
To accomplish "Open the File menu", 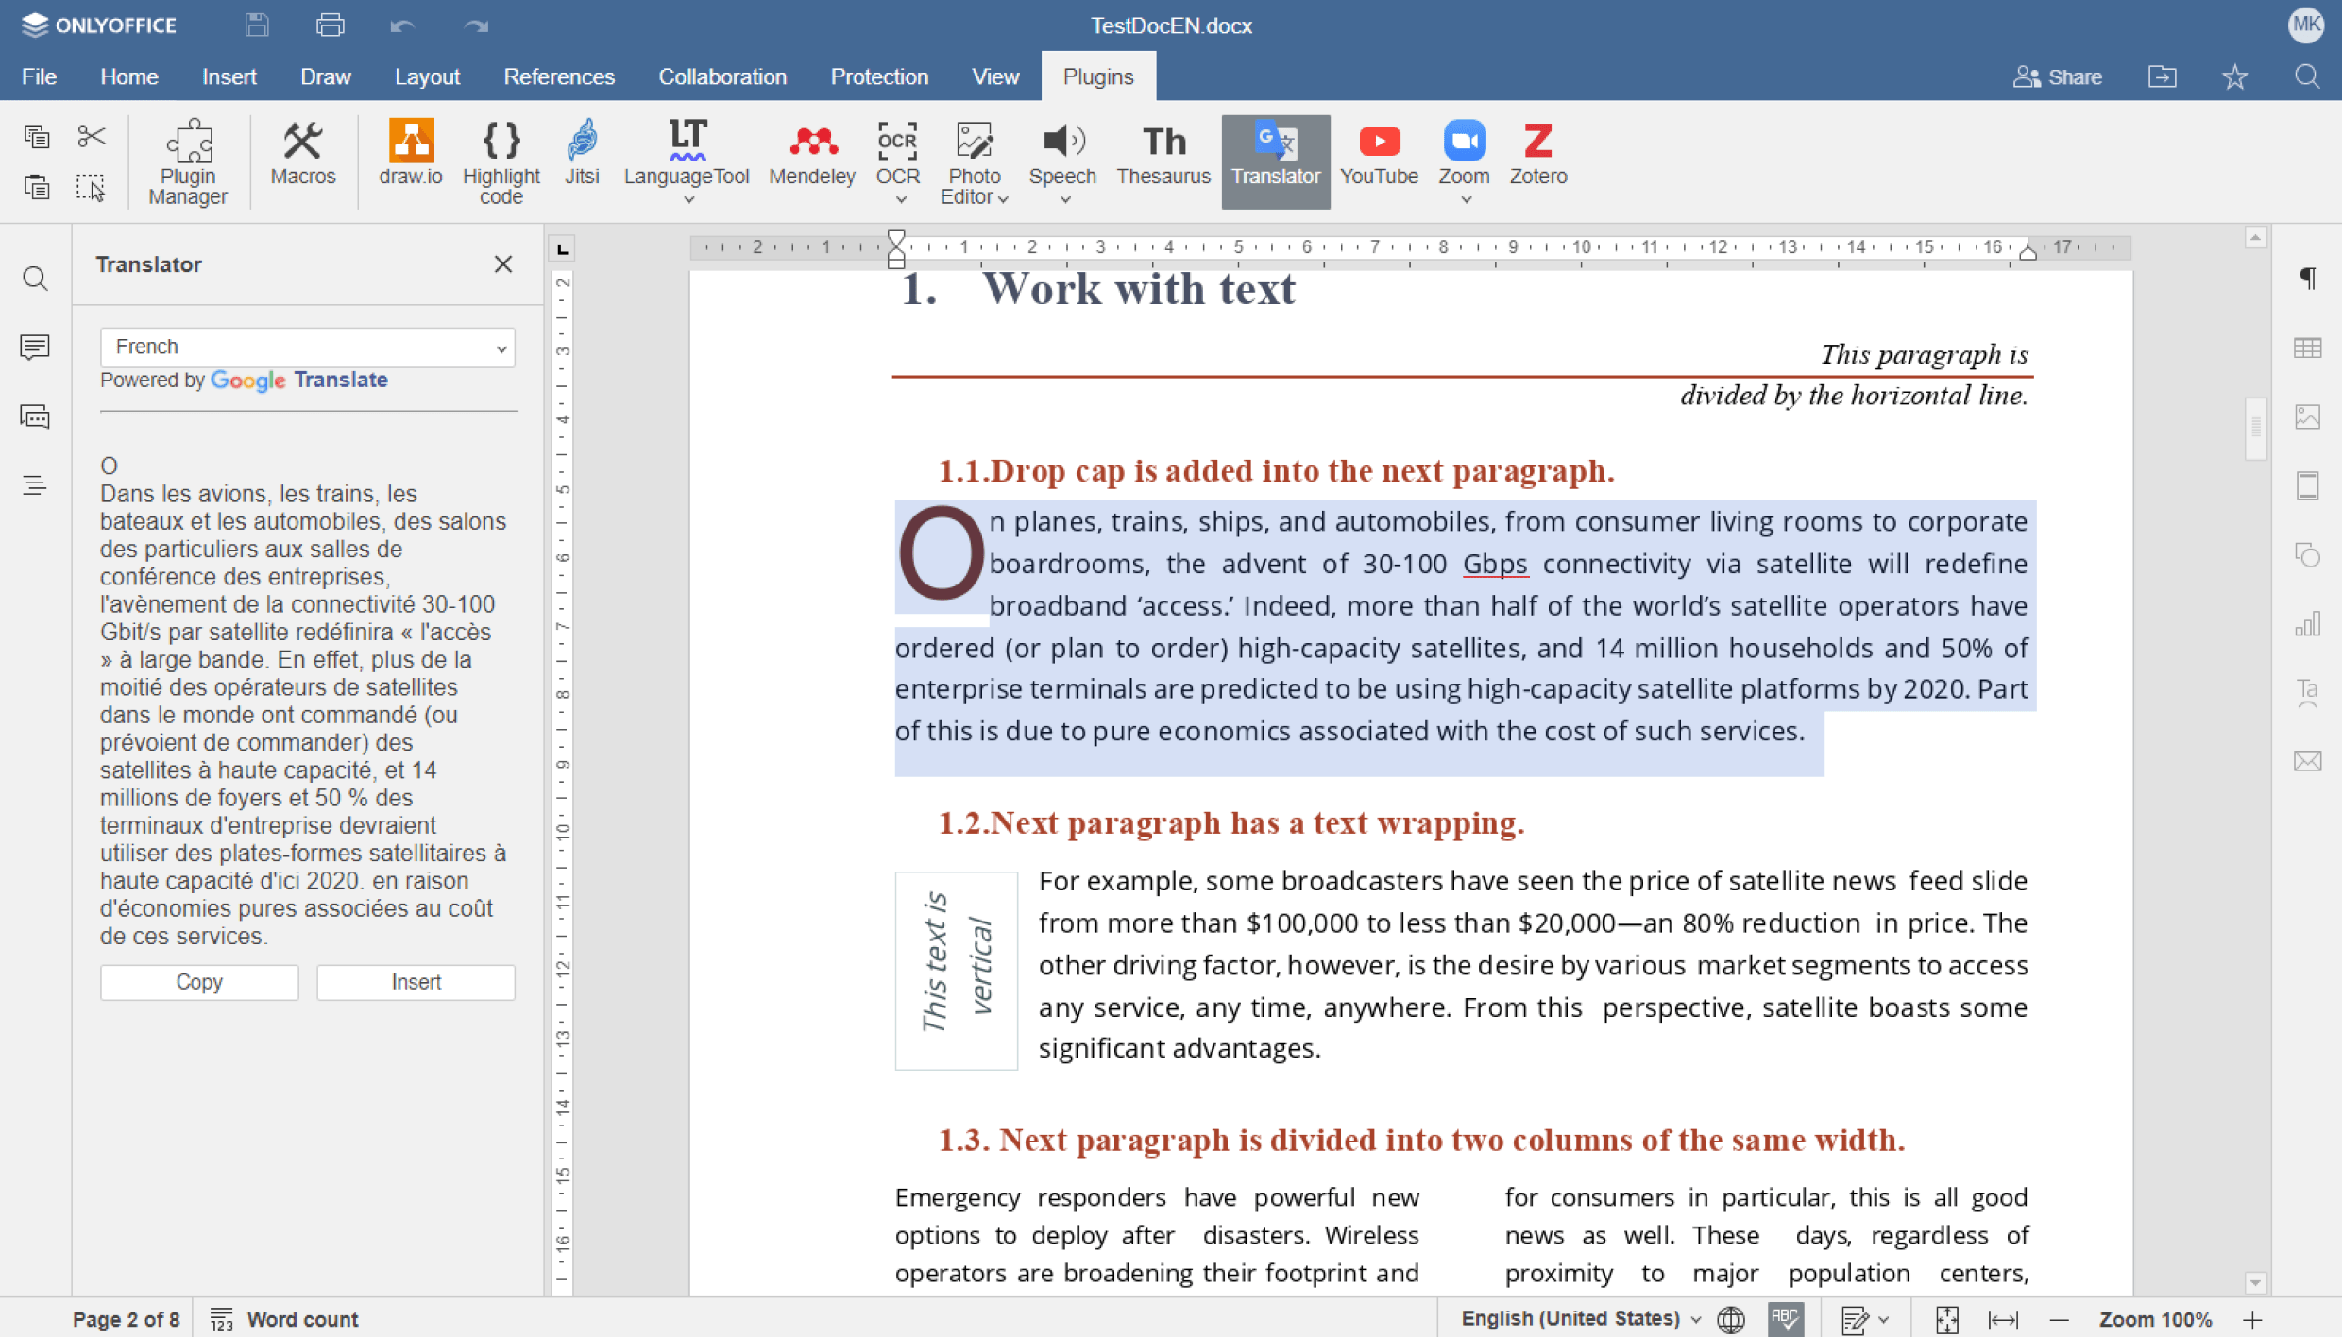I will tap(39, 76).
